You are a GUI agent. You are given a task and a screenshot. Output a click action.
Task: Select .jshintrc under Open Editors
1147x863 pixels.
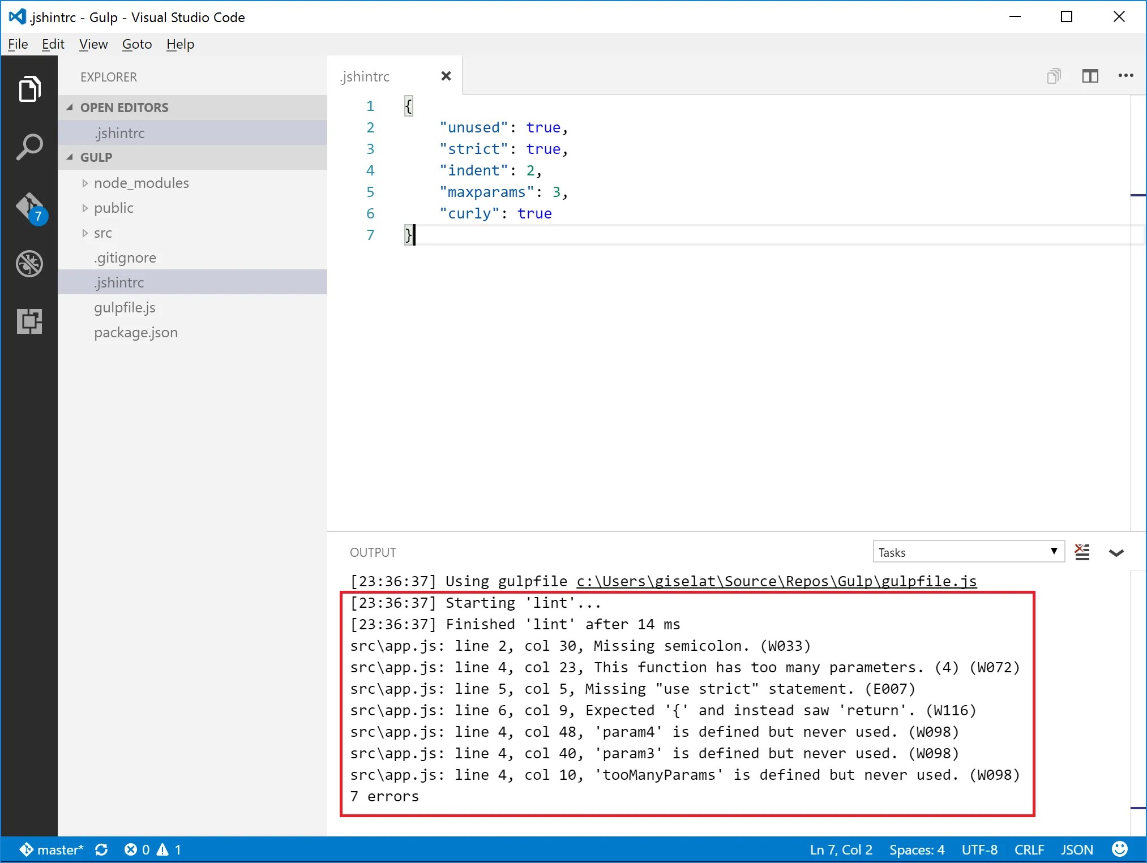(192, 133)
